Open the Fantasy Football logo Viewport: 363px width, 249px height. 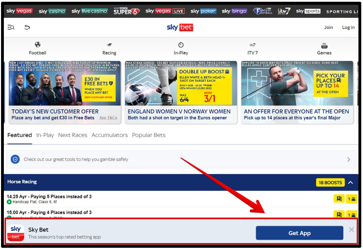pyautogui.click(x=263, y=11)
